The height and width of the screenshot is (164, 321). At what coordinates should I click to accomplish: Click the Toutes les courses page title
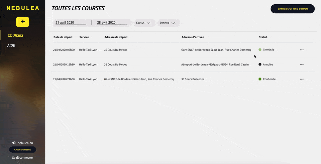(x=78, y=8)
